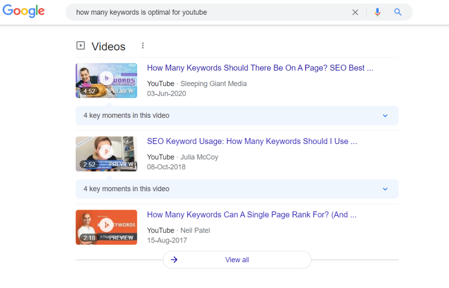Viewport: 449px width, 288px height.
Task: Open 'How Many Keywords Should There Be' link
Action: (x=260, y=68)
